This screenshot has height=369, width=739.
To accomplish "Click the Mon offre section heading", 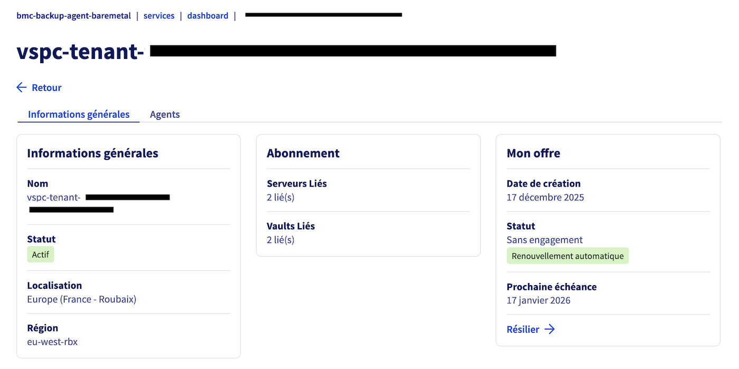I will [533, 153].
